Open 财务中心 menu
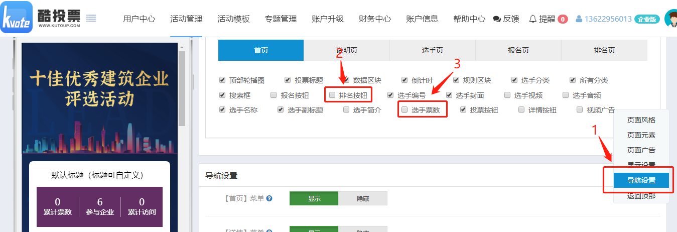This screenshot has height=232, width=677. [x=375, y=19]
